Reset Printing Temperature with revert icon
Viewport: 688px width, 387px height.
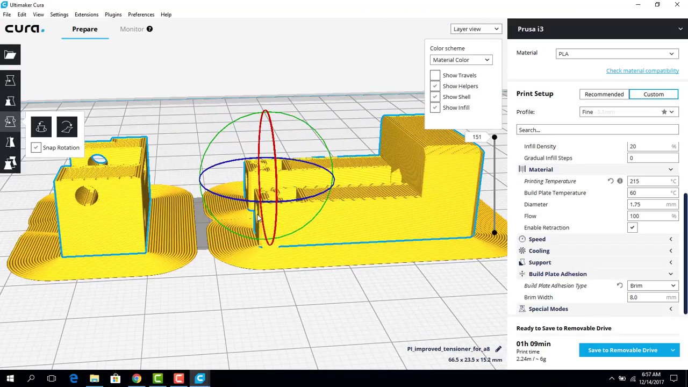(610, 181)
